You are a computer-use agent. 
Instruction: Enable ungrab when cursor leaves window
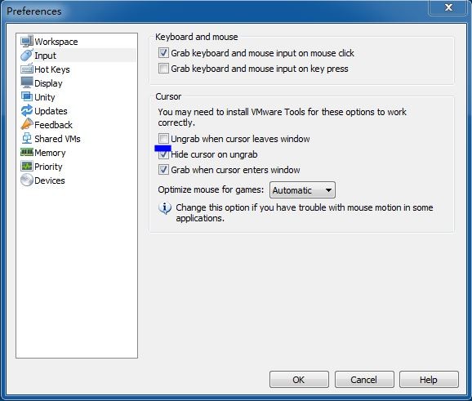click(x=163, y=139)
